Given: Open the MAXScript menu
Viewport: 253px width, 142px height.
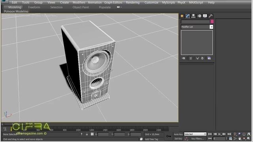Looking at the screenshot, I should (196, 3).
